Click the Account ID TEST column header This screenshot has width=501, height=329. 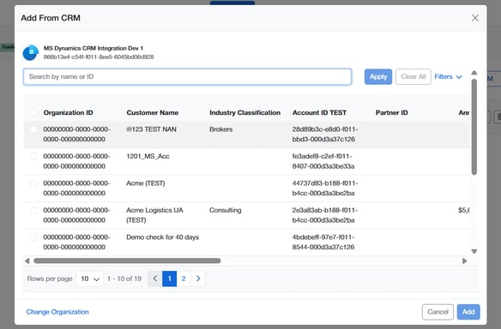point(319,112)
